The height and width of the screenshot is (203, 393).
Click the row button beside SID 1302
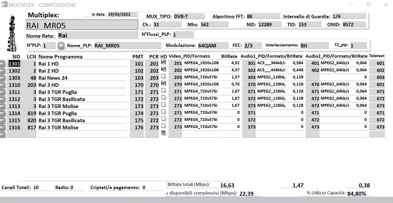3,71
